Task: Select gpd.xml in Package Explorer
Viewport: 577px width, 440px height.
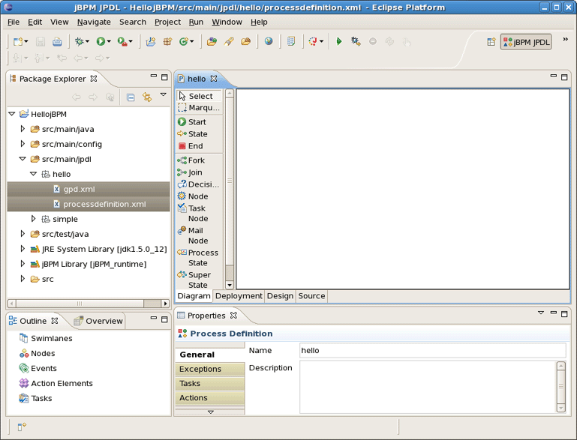Action: pyautogui.click(x=89, y=189)
